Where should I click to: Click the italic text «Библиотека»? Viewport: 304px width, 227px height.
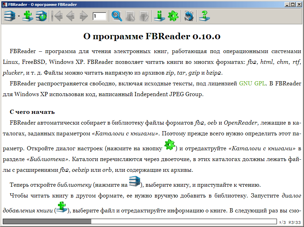point(48,159)
